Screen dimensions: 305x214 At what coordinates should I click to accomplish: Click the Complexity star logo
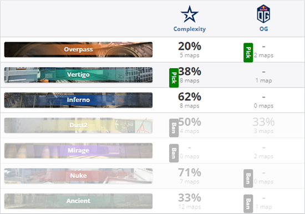190,14
